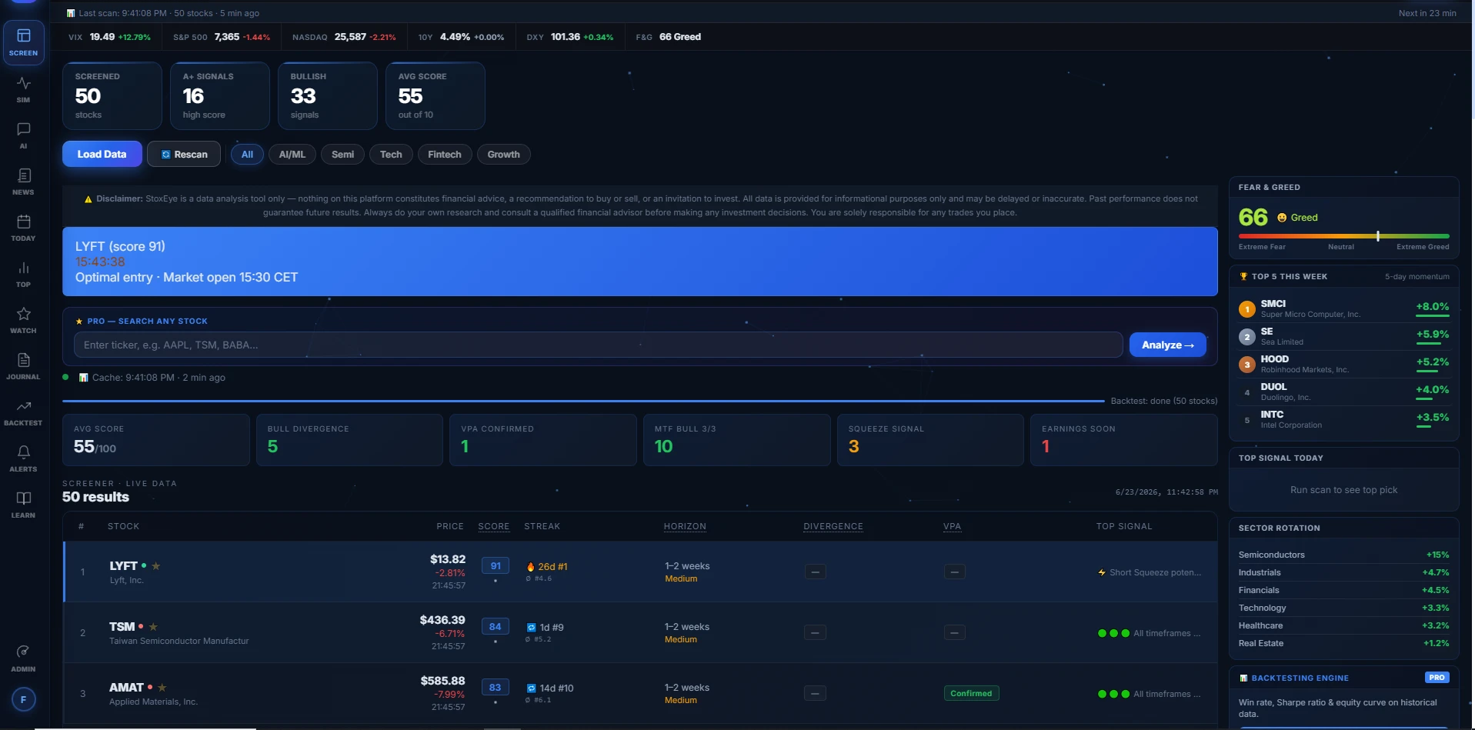
Task: Click the rank 1 gold badge for SMCI
Action: [1247, 309]
